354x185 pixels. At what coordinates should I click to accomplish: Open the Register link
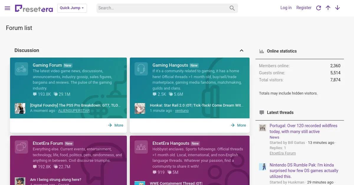pos(304,8)
